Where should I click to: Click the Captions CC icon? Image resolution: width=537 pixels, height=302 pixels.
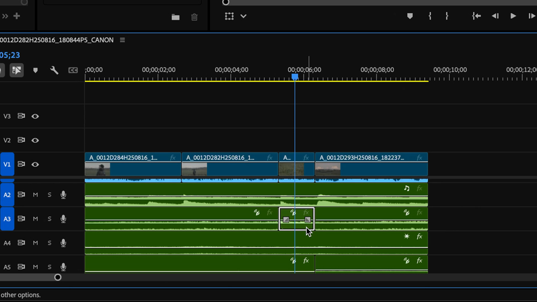point(73,70)
